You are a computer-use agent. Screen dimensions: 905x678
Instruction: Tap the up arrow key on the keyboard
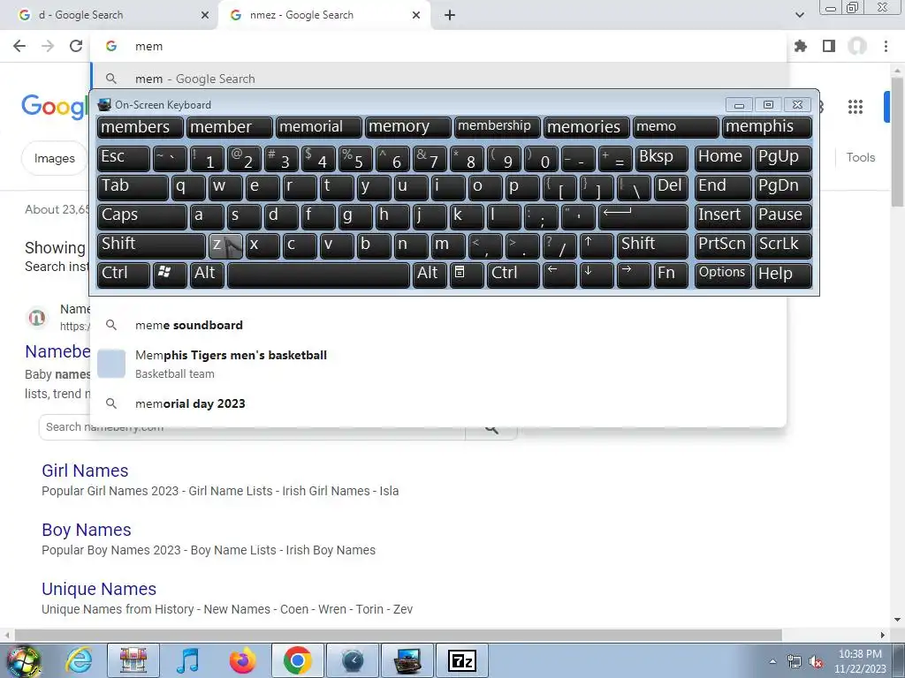pos(597,245)
